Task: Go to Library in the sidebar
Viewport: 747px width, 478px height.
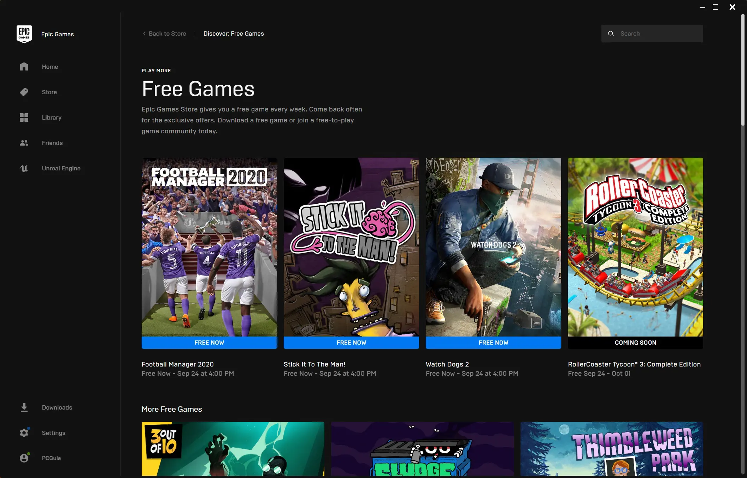Action: (52, 117)
